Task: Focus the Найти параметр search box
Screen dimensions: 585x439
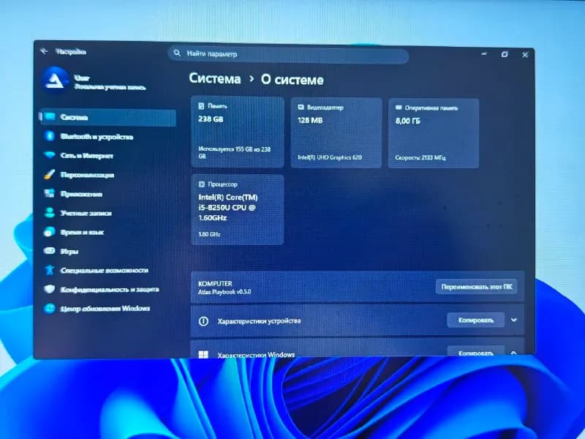Action: click(x=288, y=53)
